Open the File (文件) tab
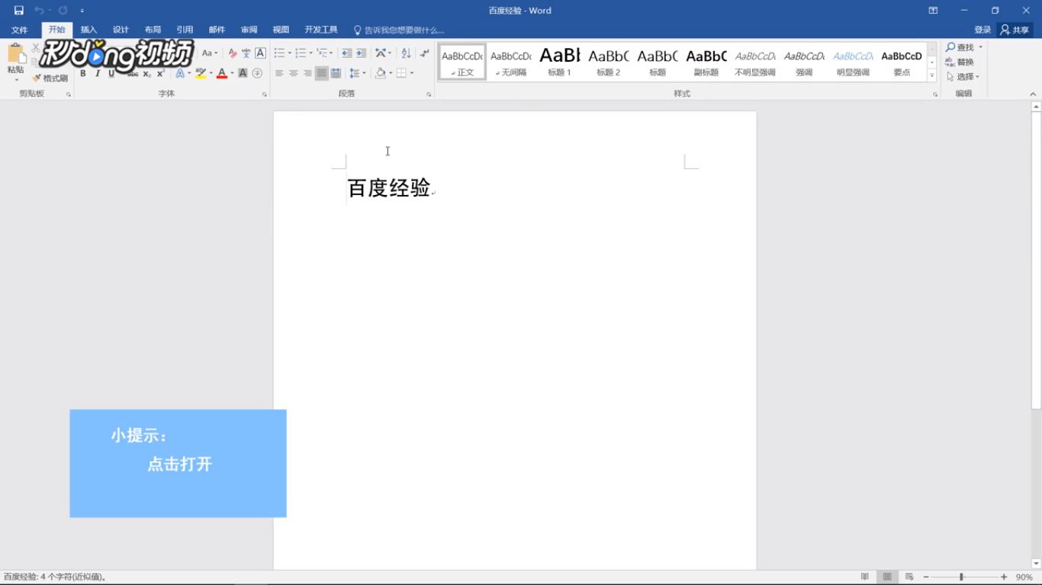 (x=20, y=30)
